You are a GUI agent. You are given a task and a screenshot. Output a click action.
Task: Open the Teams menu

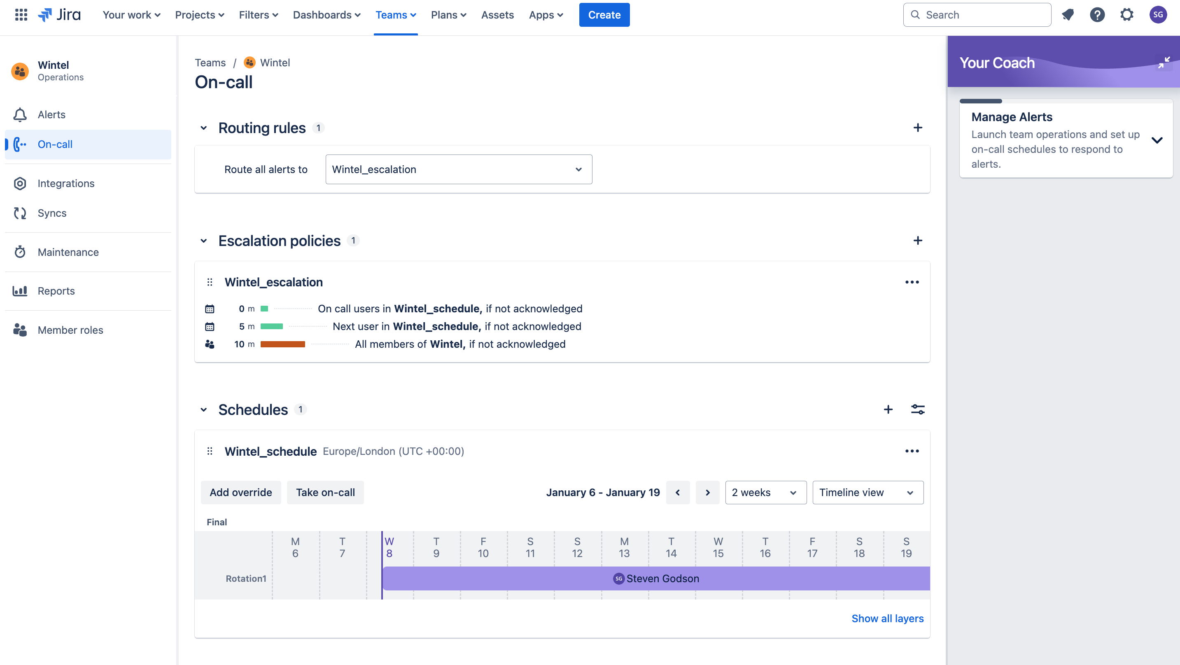(x=396, y=15)
